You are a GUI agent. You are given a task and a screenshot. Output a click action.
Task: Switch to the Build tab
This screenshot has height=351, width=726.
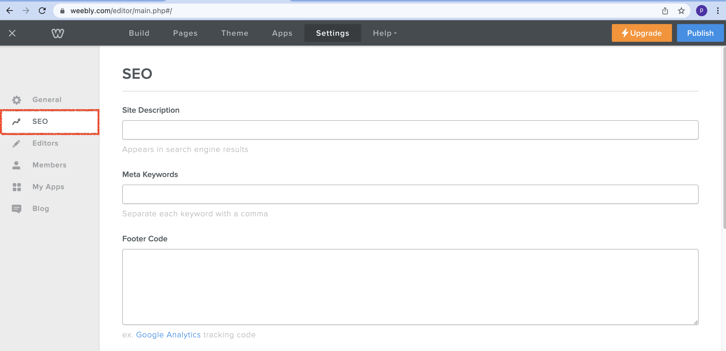pyautogui.click(x=139, y=33)
